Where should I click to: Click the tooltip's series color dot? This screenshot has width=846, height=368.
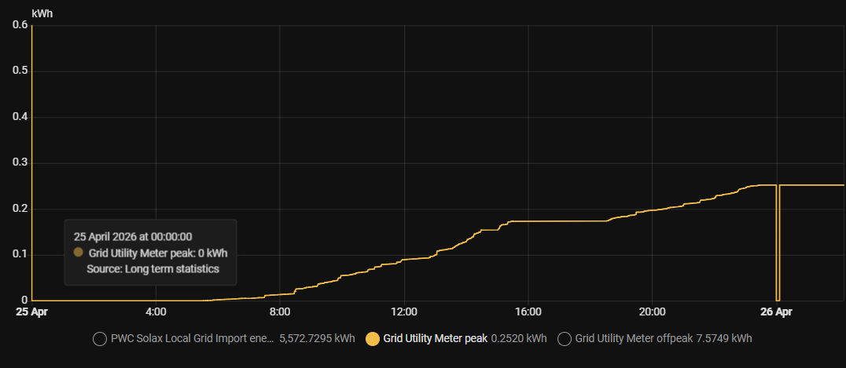[79, 252]
